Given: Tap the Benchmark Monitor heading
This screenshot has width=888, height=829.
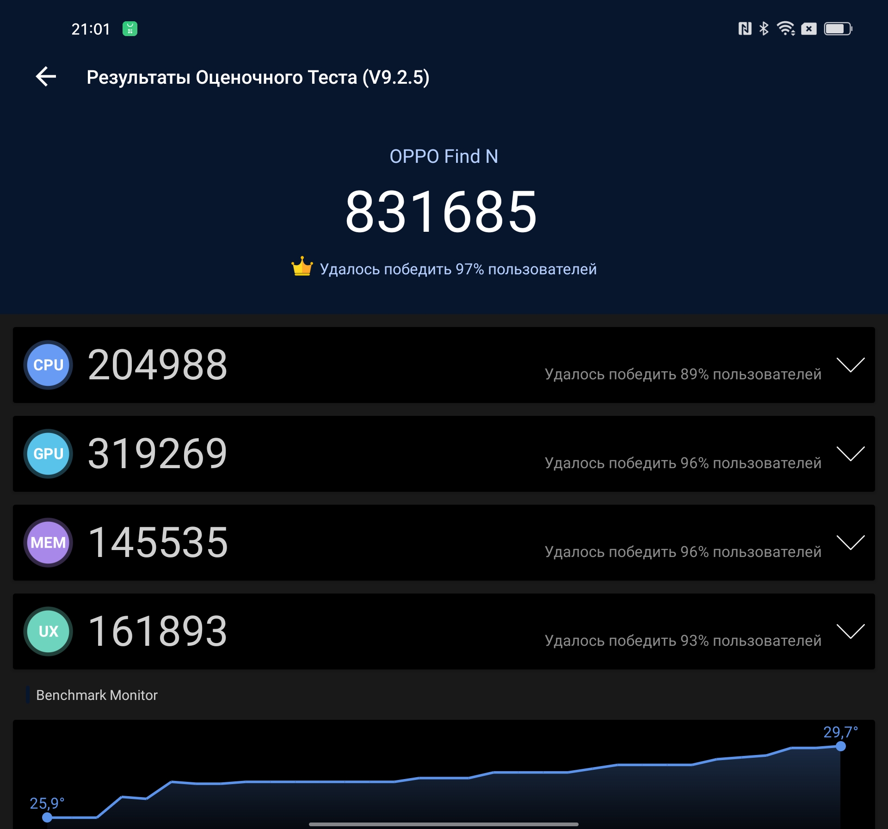Looking at the screenshot, I should [97, 695].
